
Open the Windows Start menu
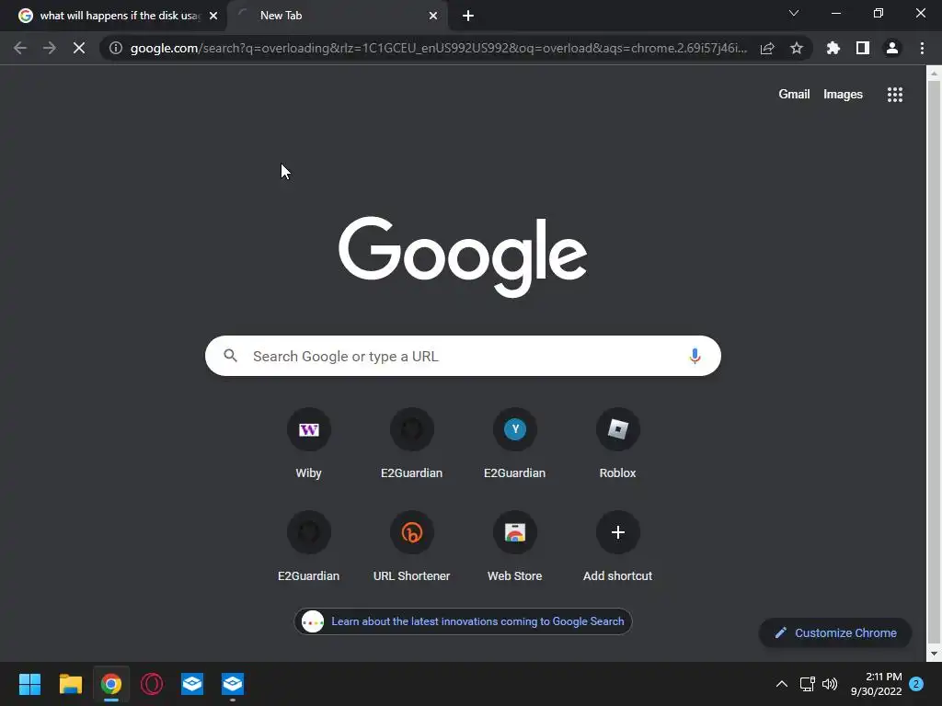tap(29, 684)
